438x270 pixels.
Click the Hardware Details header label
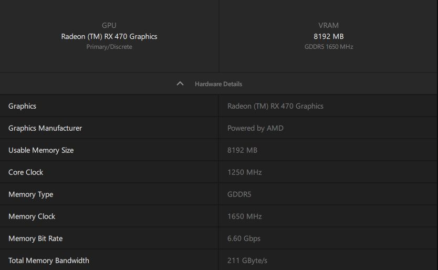click(218, 84)
